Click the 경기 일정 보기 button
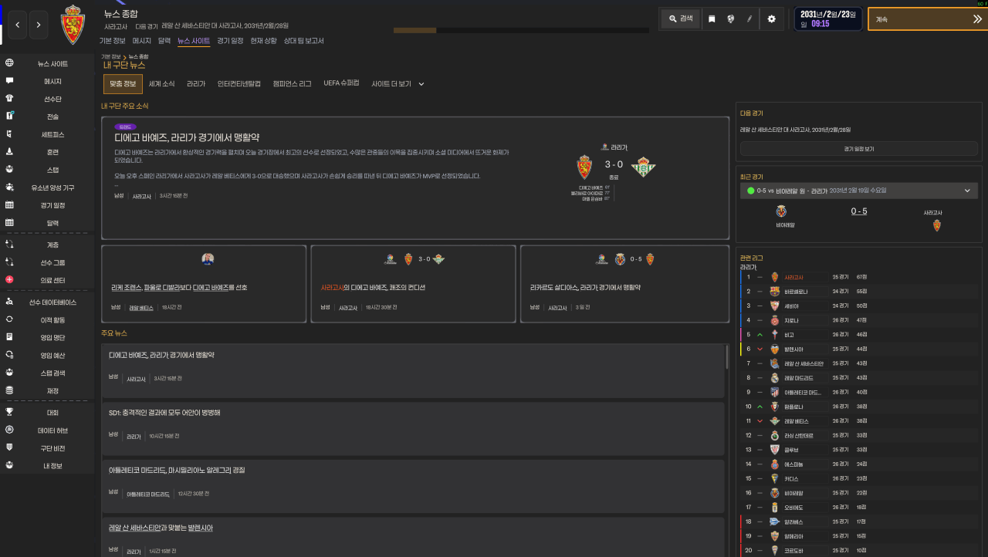The image size is (988, 557). tap(858, 149)
